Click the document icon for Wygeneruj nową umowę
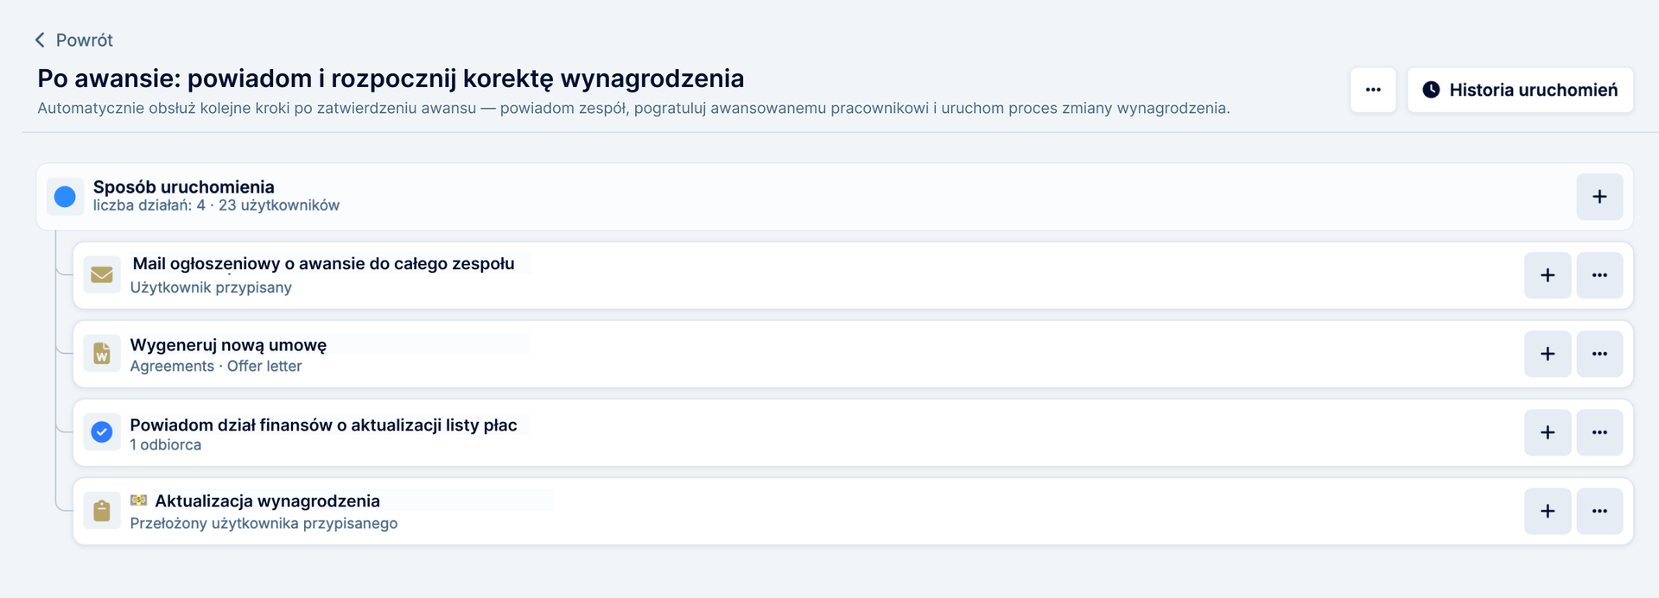 point(102,354)
